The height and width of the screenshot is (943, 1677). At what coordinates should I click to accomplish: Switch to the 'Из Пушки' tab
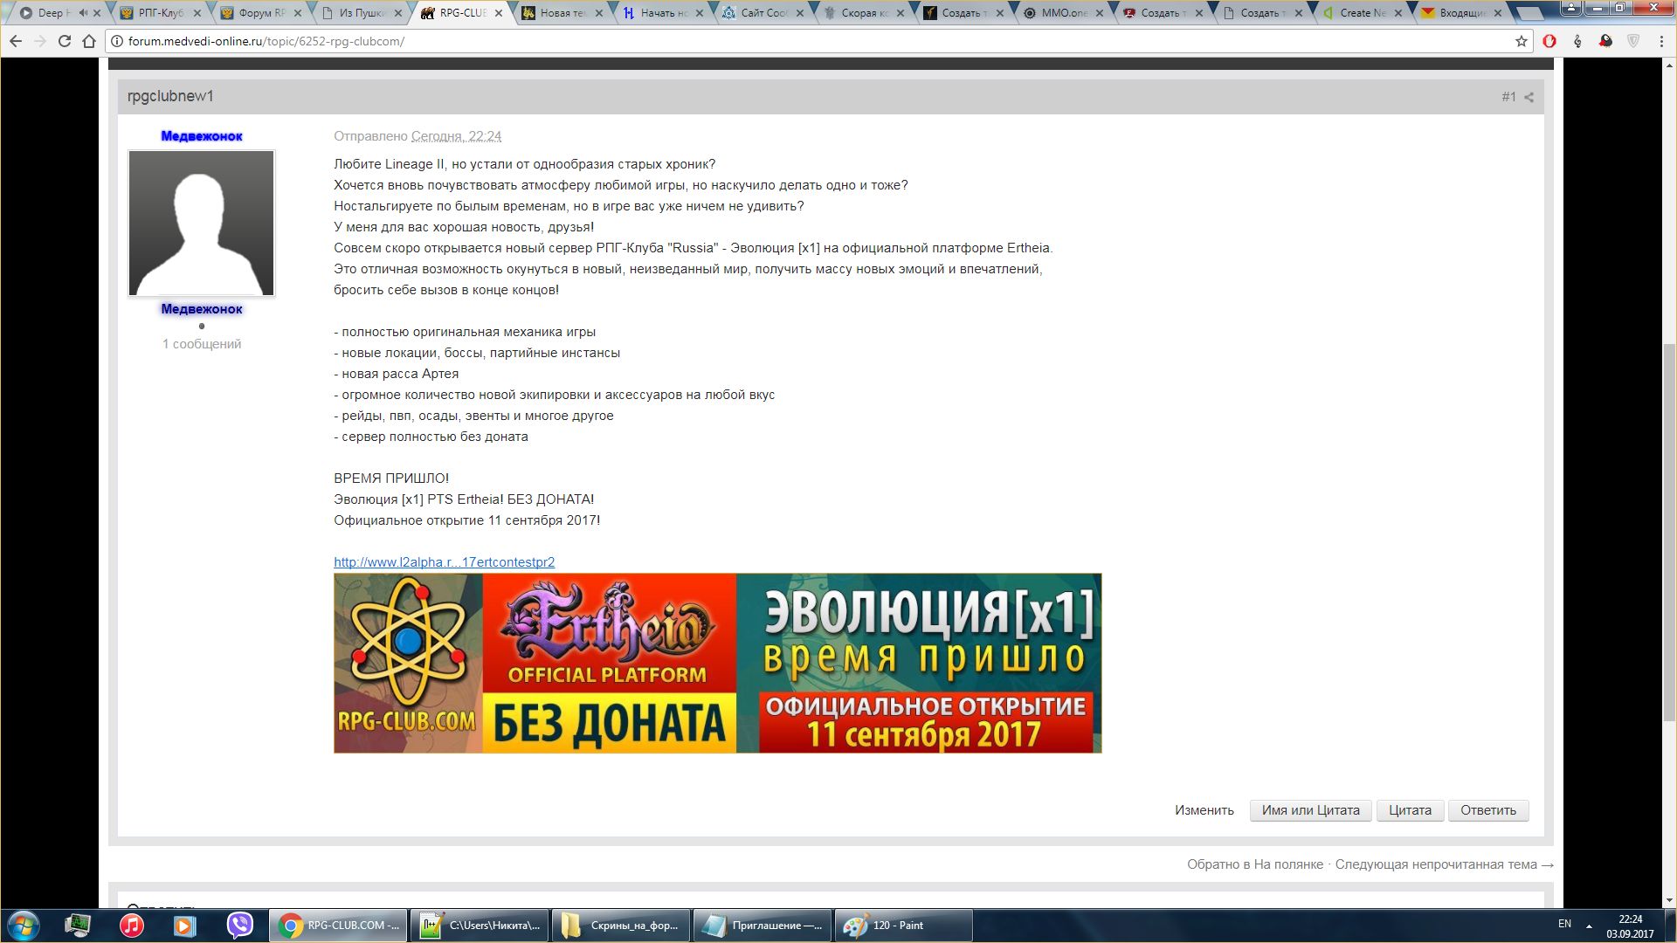tap(362, 13)
